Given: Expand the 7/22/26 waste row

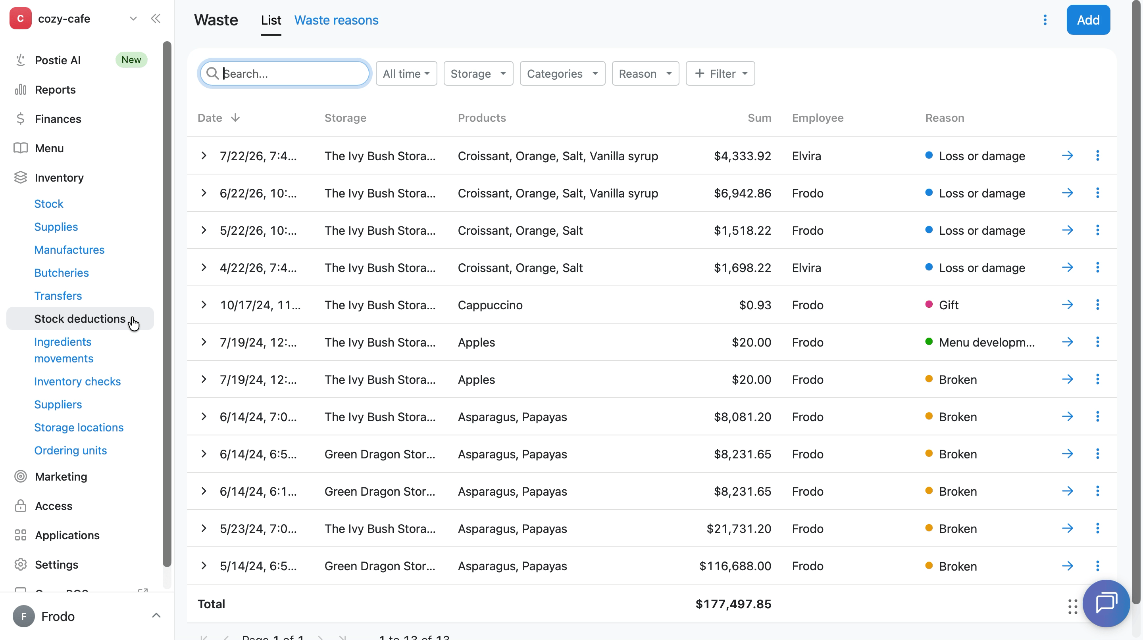Looking at the screenshot, I should coord(204,155).
